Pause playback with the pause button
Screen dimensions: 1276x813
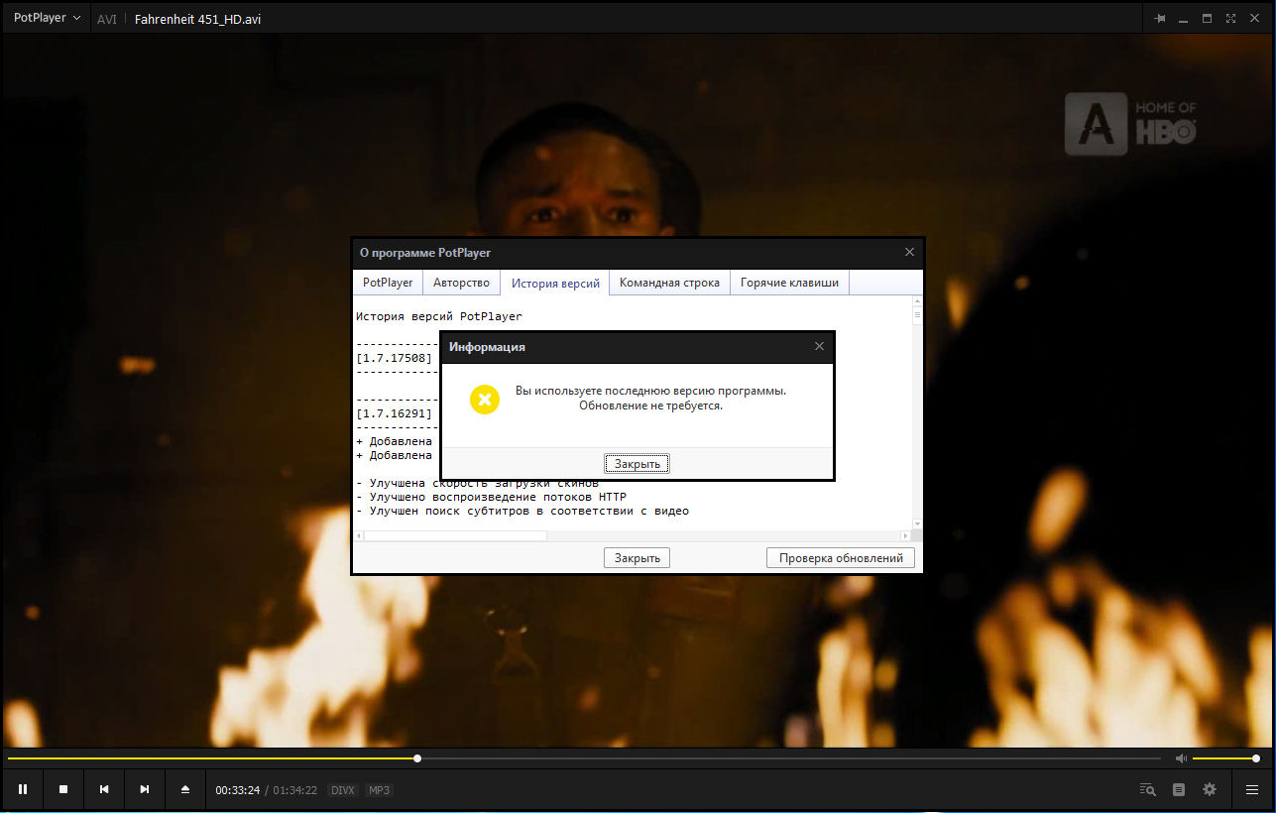pyautogui.click(x=22, y=789)
